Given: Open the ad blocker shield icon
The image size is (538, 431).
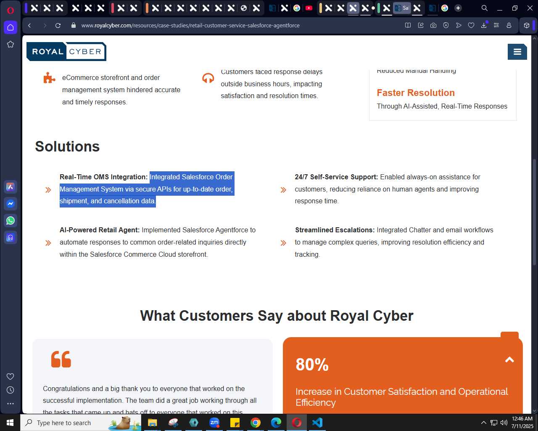Looking at the screenshot, I should pyautogui.click(x=446, y=25).
